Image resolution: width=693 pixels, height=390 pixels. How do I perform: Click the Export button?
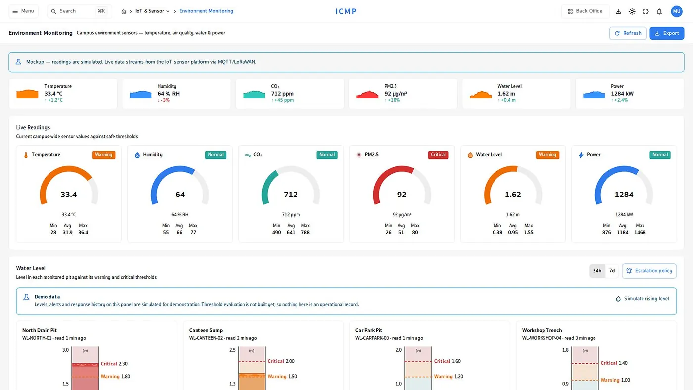[x=667, y=33]
